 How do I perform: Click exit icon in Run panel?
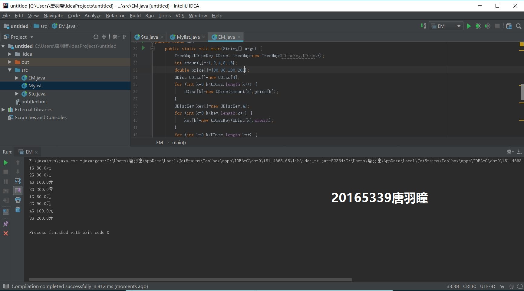[5, 200]
